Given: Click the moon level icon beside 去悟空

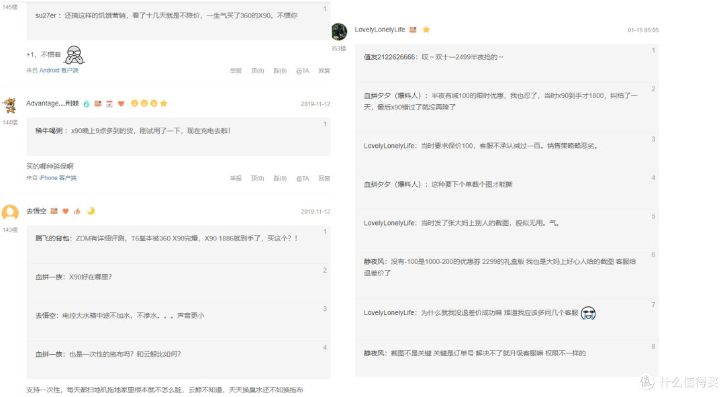Looking at the screenshot, I should (91, 210).
